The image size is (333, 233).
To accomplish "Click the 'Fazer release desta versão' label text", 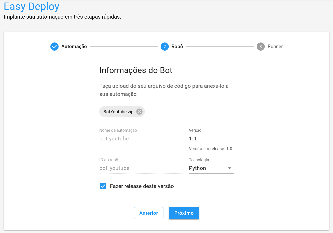I will click(x=142, y=186).
